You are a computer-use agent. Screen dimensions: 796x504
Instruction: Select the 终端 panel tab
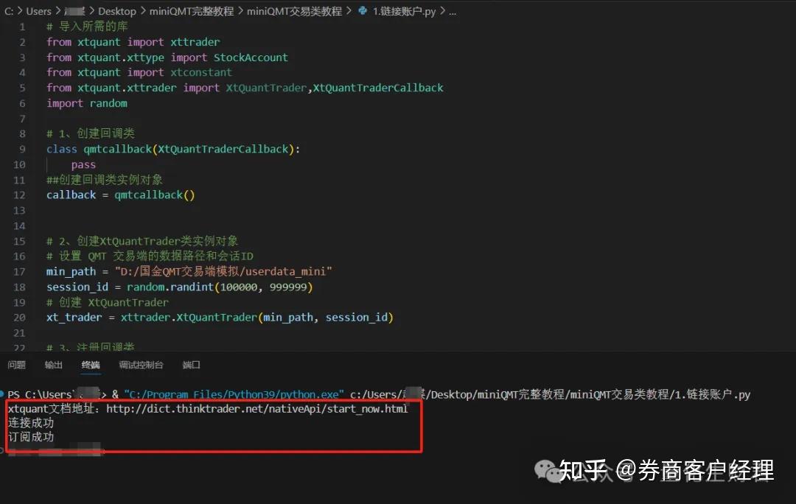point(90,365)
